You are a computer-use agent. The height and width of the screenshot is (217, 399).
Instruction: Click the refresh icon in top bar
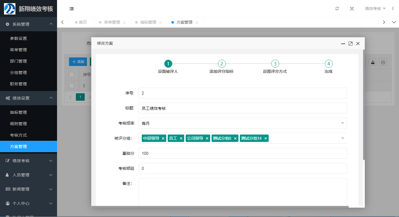[337, 9]
